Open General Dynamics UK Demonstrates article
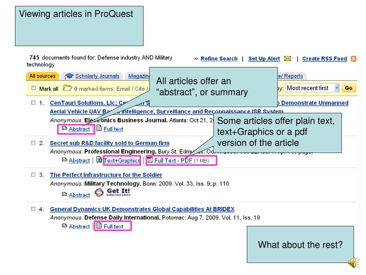This screenshot has height=275, width=366. 142,209
